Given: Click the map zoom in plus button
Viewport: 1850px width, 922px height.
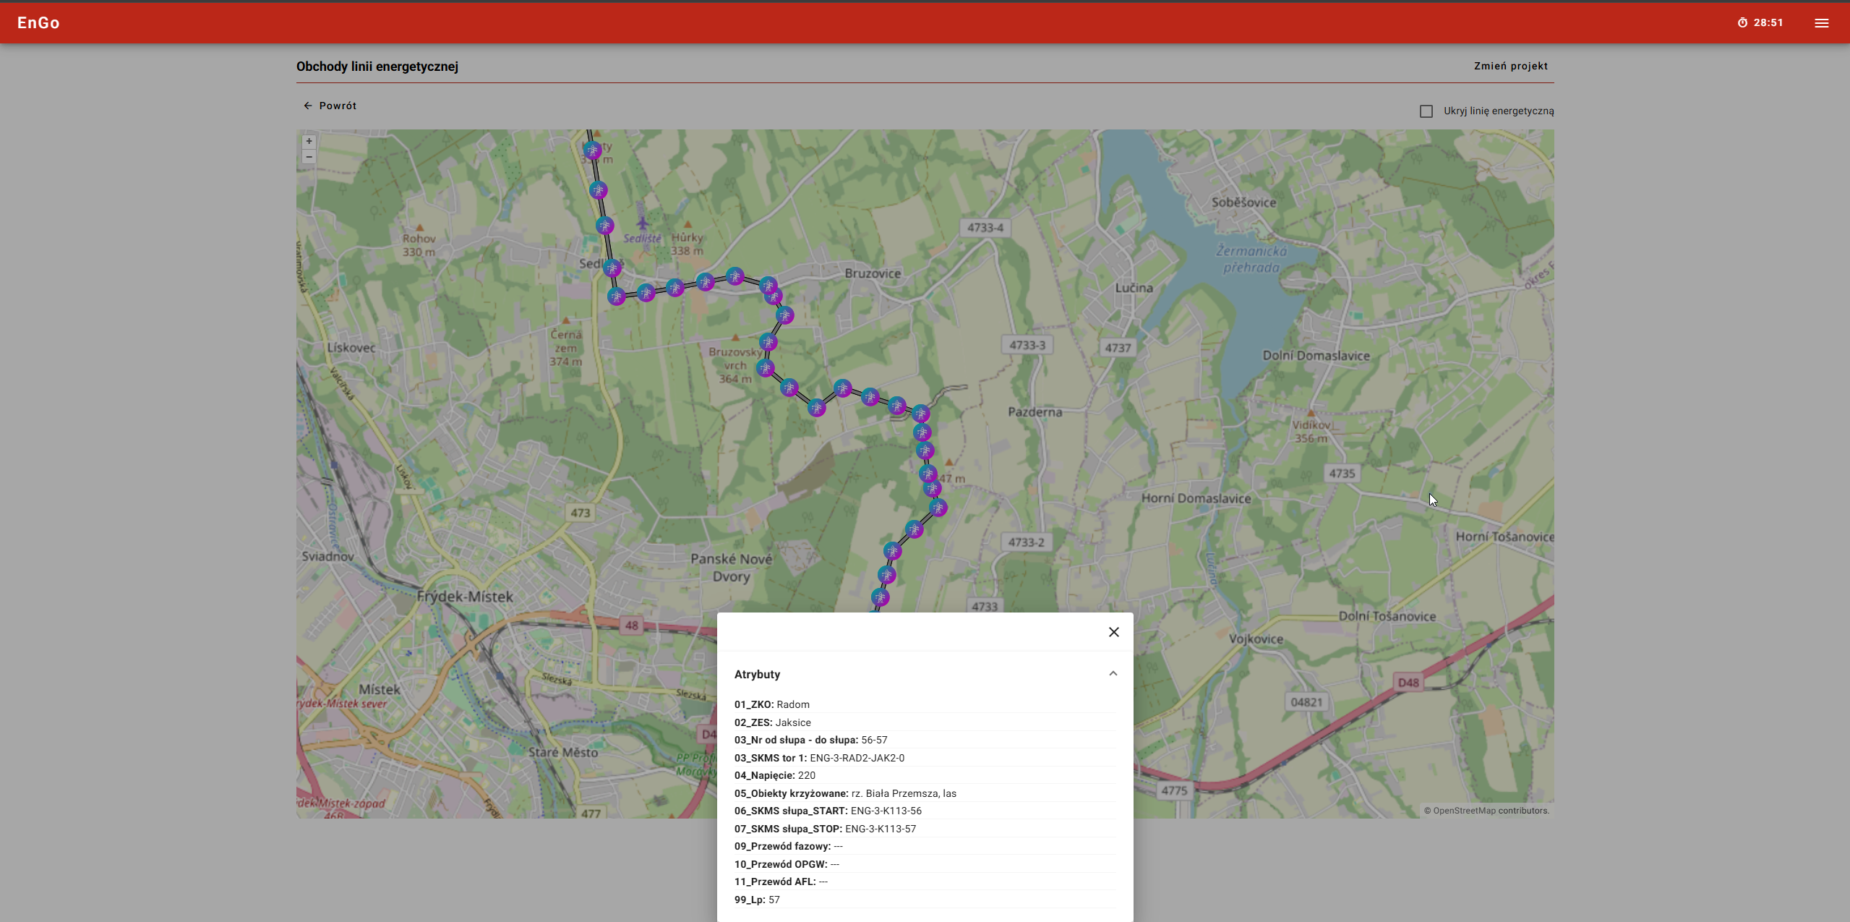Looking at the screenshot, I should click(x=309, y=142).
